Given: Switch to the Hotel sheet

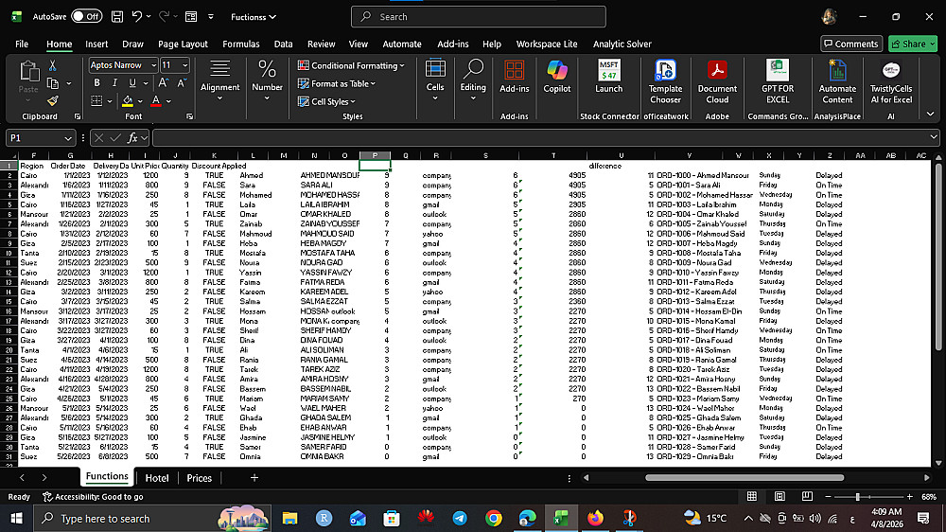Looking at the screenshot, I should (157, 478).
